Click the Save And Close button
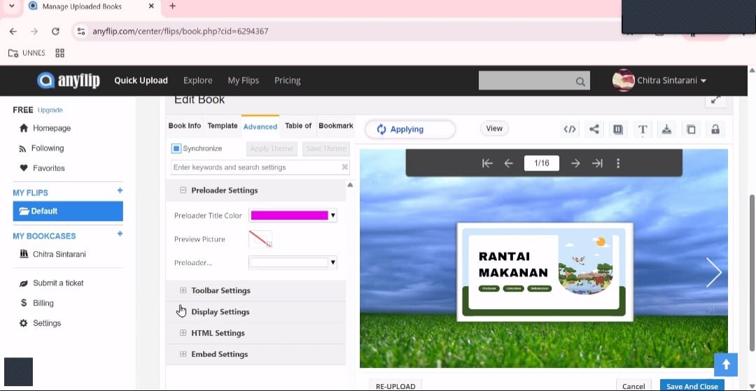 (692, 385)
